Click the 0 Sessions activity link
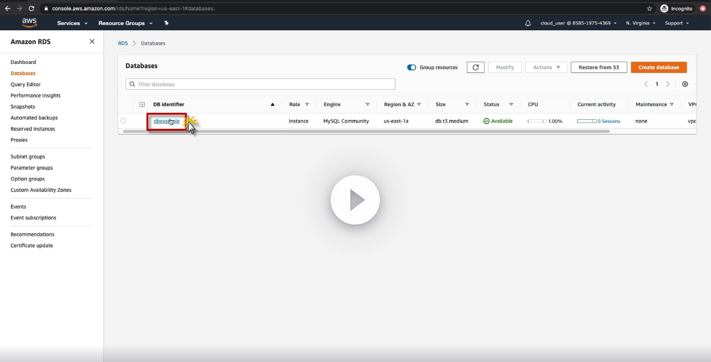The image size is (711, 362). pyautogui.click(x=609, y=121)
